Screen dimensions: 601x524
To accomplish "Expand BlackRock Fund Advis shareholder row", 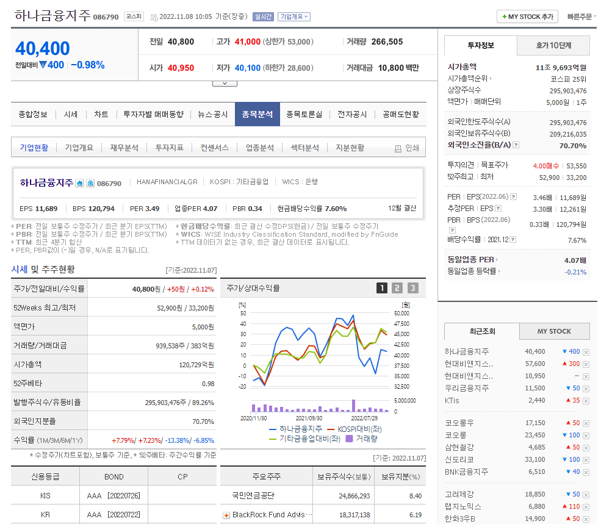I will coord(226,515).
